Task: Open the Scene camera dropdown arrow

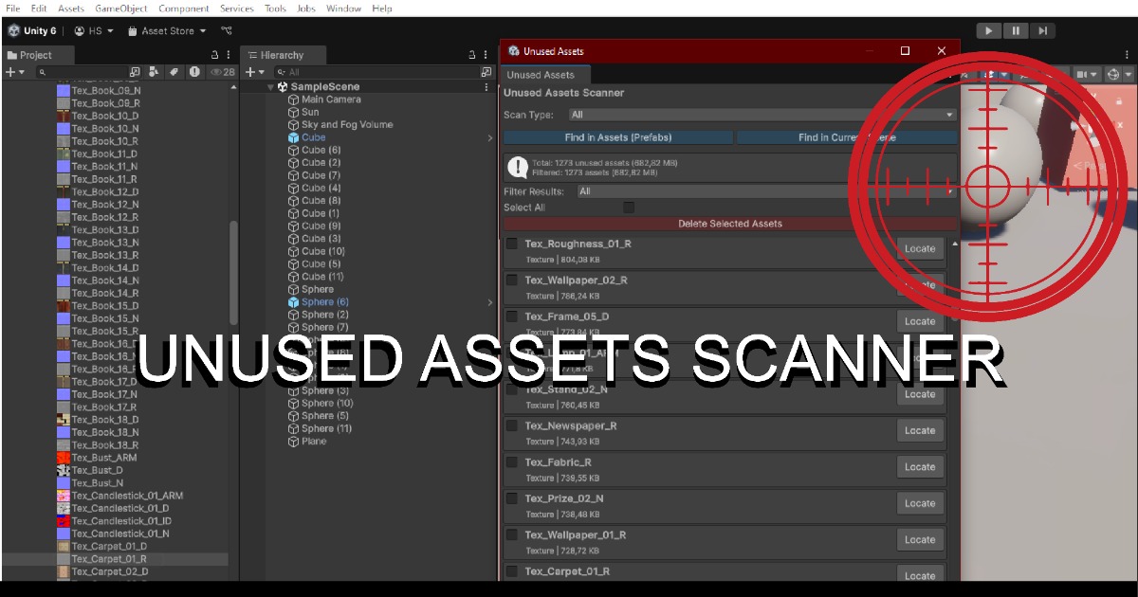Action: click(x=1093, y=74)
